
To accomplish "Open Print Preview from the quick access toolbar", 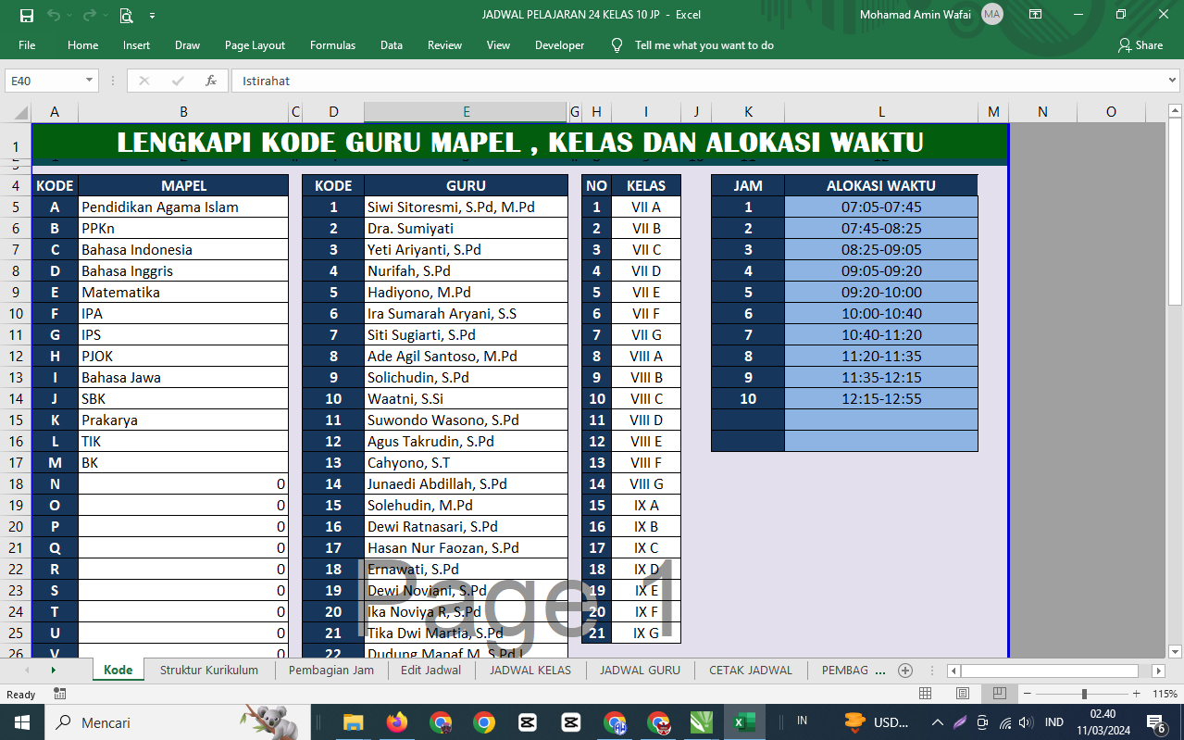I will pos(126,15).
